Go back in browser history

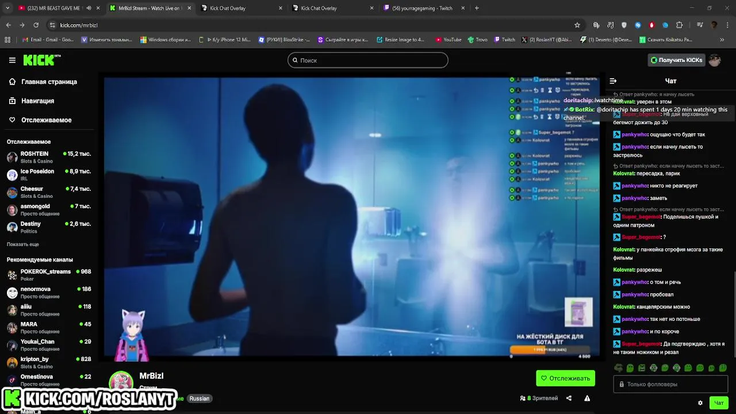[x=9, y=25]
